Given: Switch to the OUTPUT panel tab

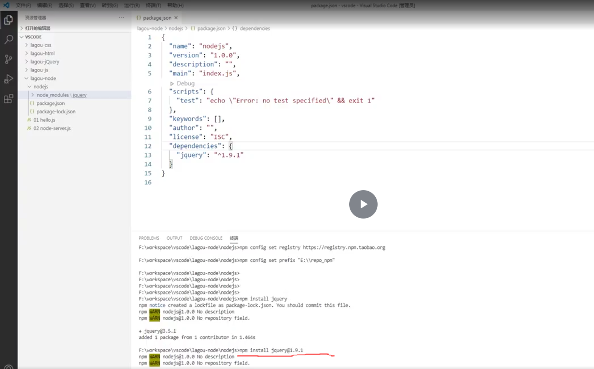Looking at the screenshot, I should pos(174,238).
